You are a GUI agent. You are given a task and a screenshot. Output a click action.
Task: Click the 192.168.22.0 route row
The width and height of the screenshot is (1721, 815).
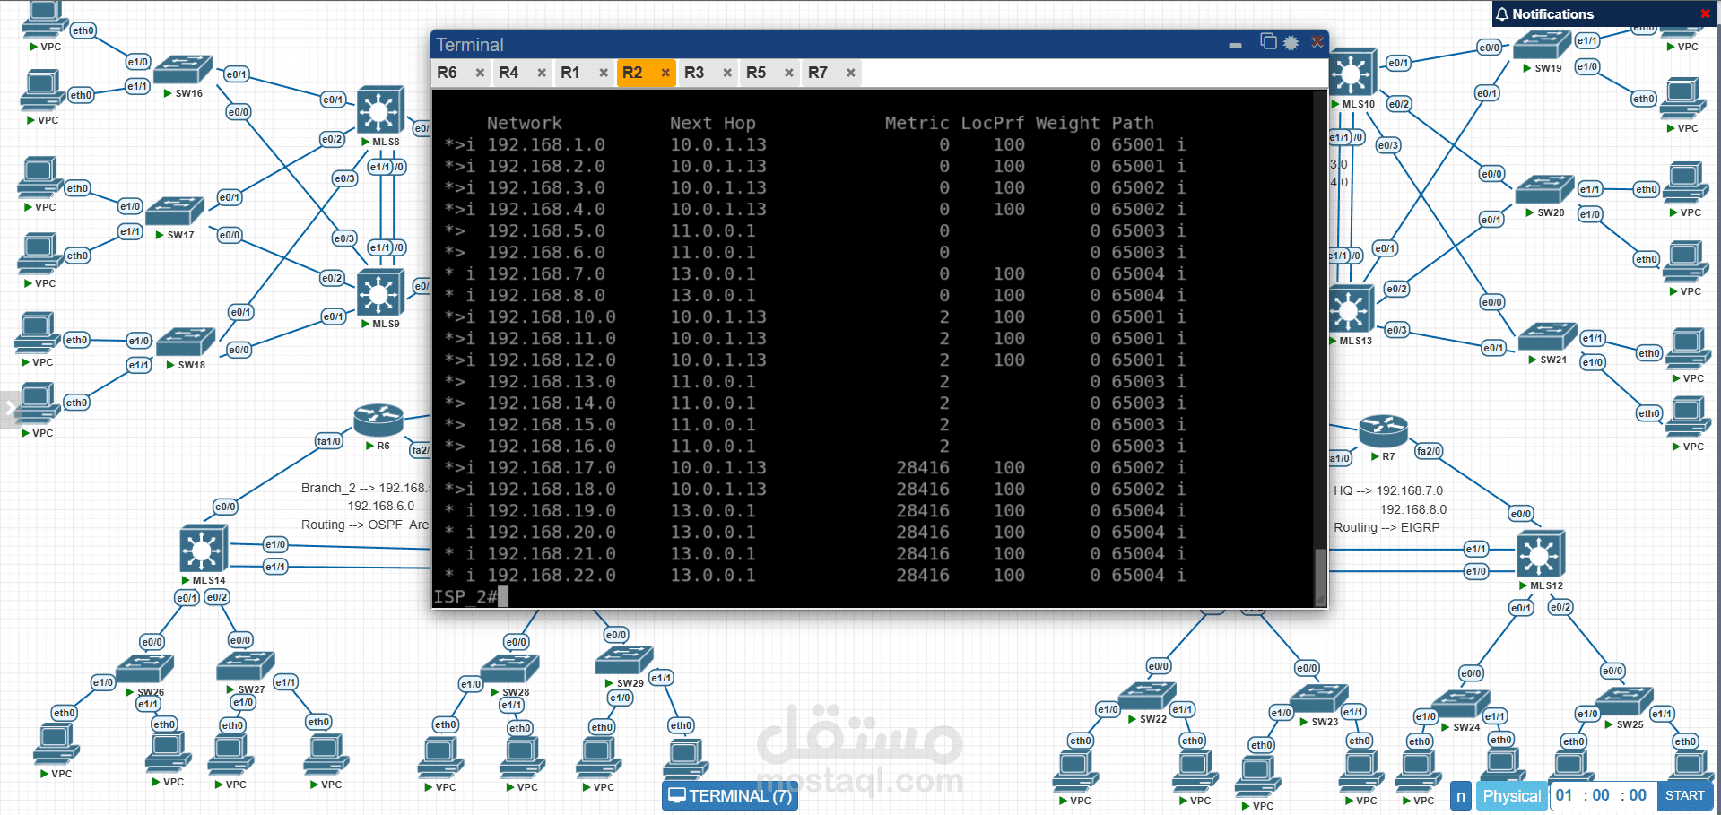pyautogui.click(x=814, y=575)
